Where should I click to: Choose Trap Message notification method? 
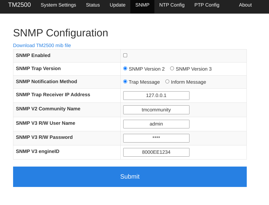(x=125, y=82)
